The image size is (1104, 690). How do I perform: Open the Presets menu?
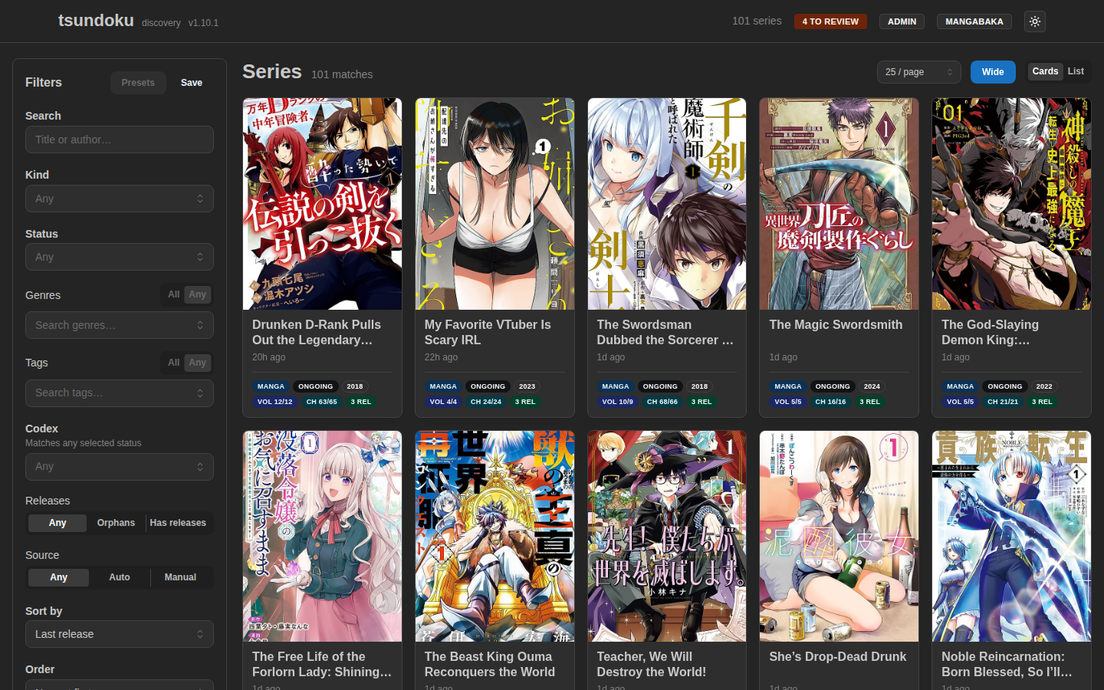[138, 83]
